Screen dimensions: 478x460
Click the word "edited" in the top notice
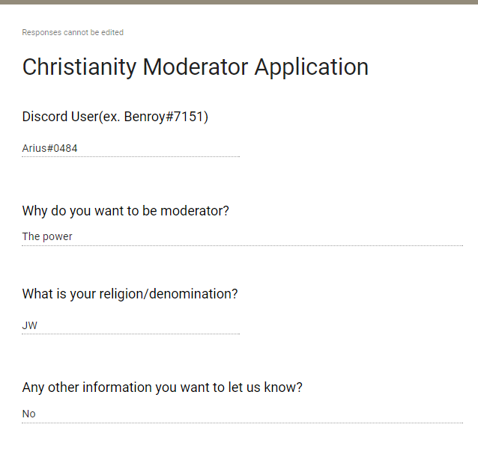click(x=113, y=33)
